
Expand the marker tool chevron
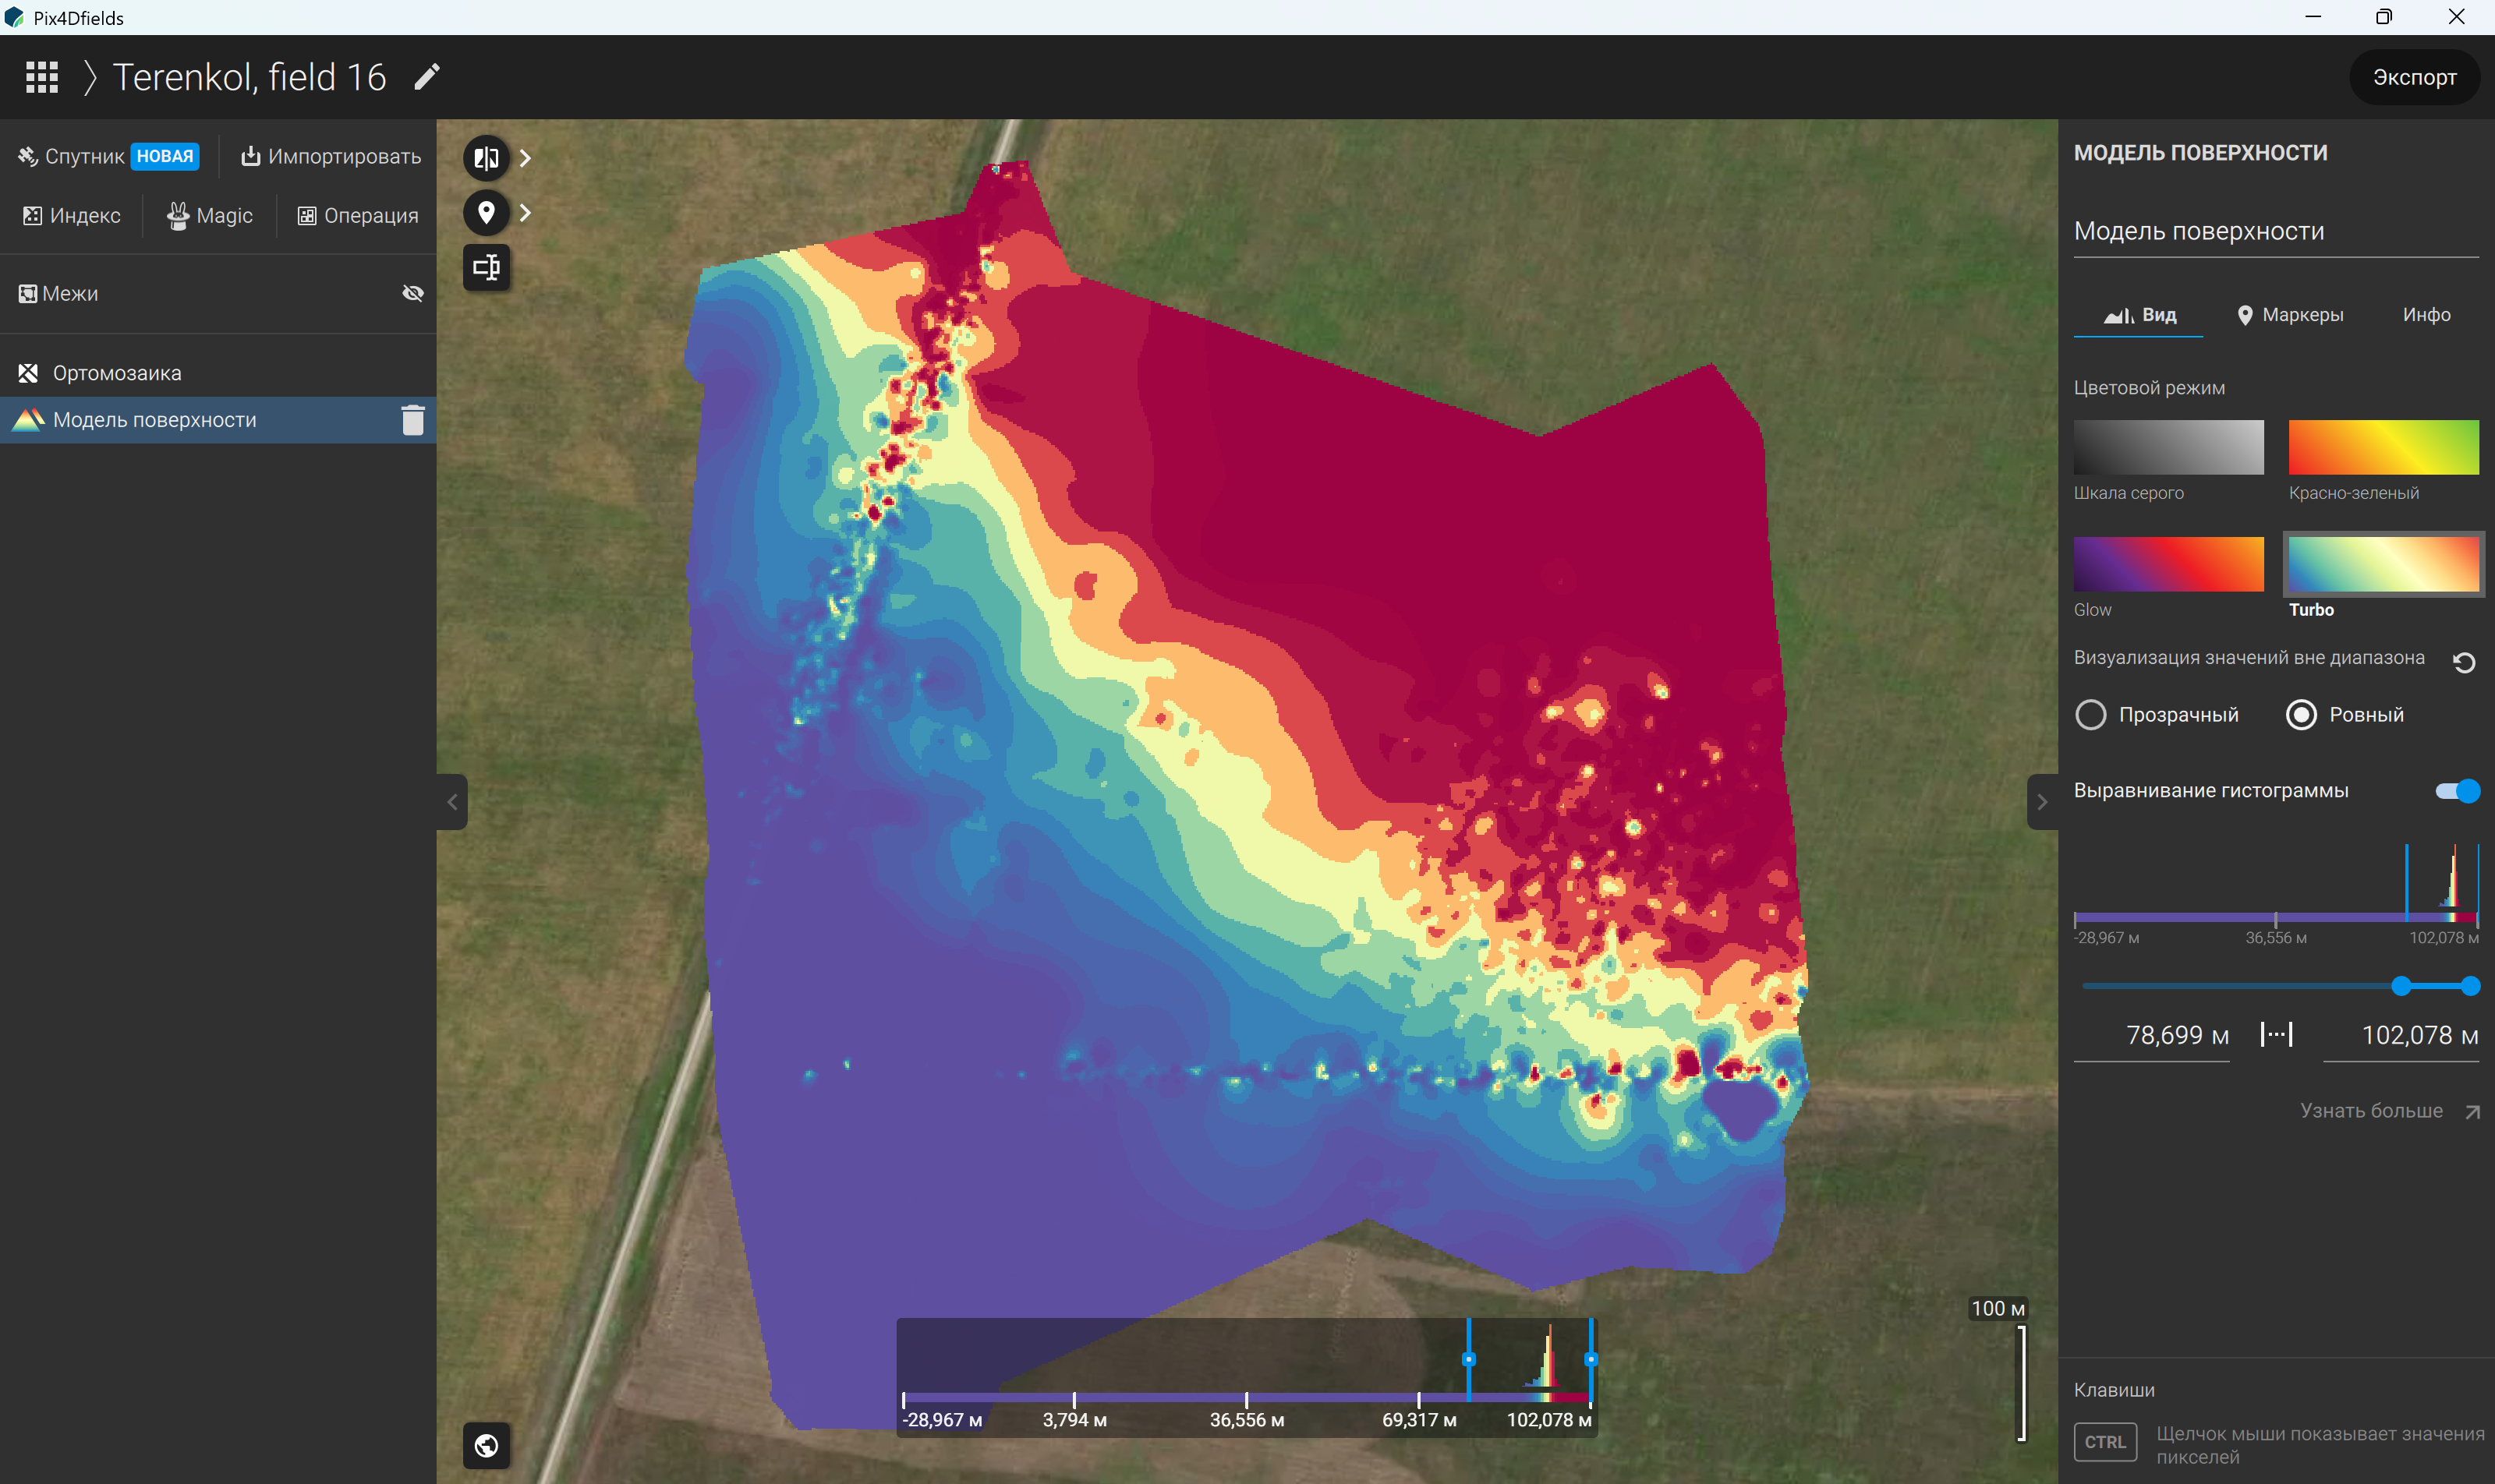(526, 213)
